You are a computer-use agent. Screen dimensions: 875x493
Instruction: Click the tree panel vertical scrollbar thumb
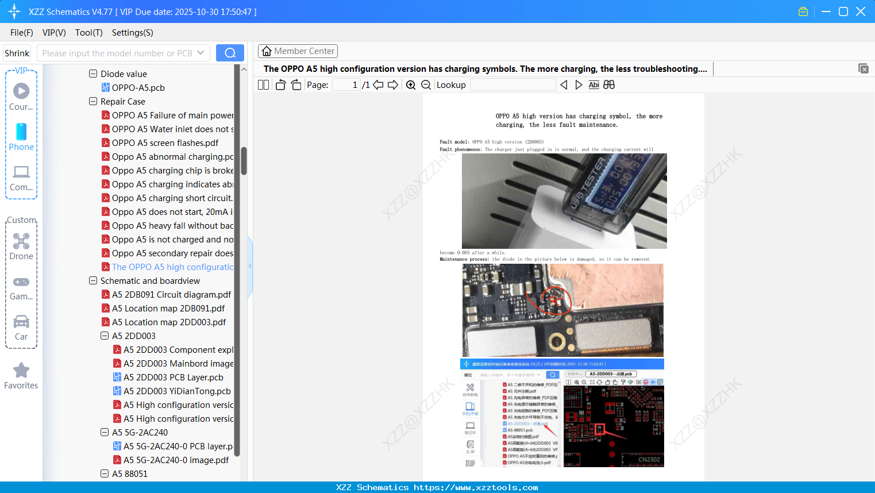244,161
